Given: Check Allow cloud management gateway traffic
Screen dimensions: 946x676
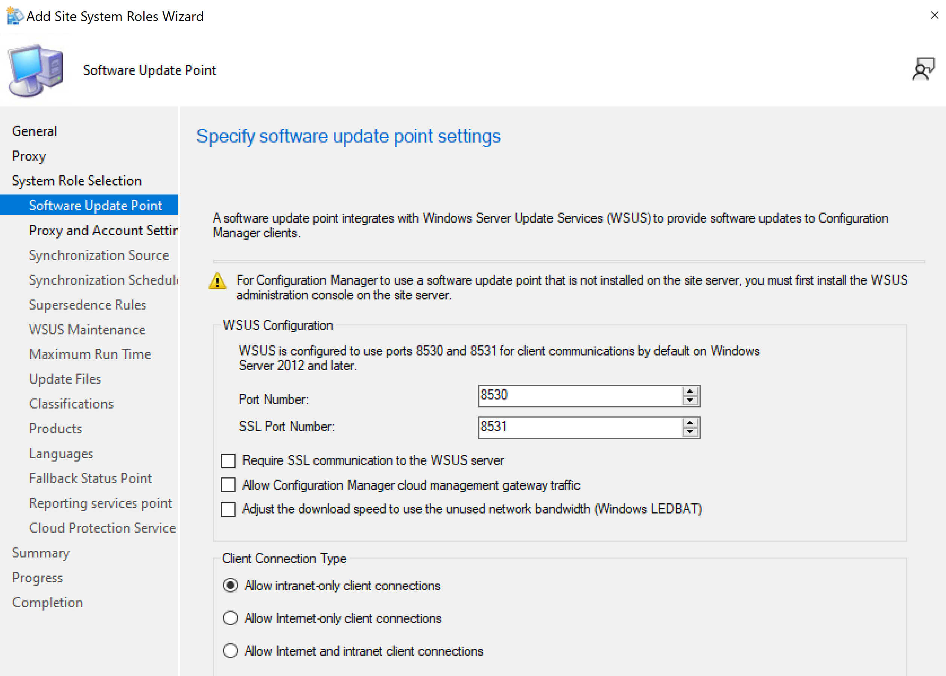Looking at the screenshot, I should click(228, 485).
